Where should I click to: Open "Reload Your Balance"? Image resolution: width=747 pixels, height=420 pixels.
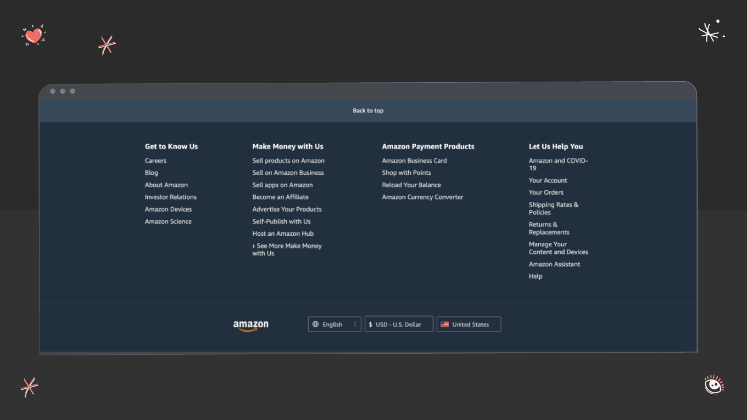[x=411, y=185]
